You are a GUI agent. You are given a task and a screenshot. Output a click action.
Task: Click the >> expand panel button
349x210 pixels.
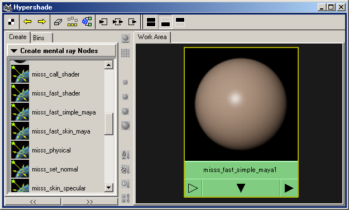tap(90, 202)
